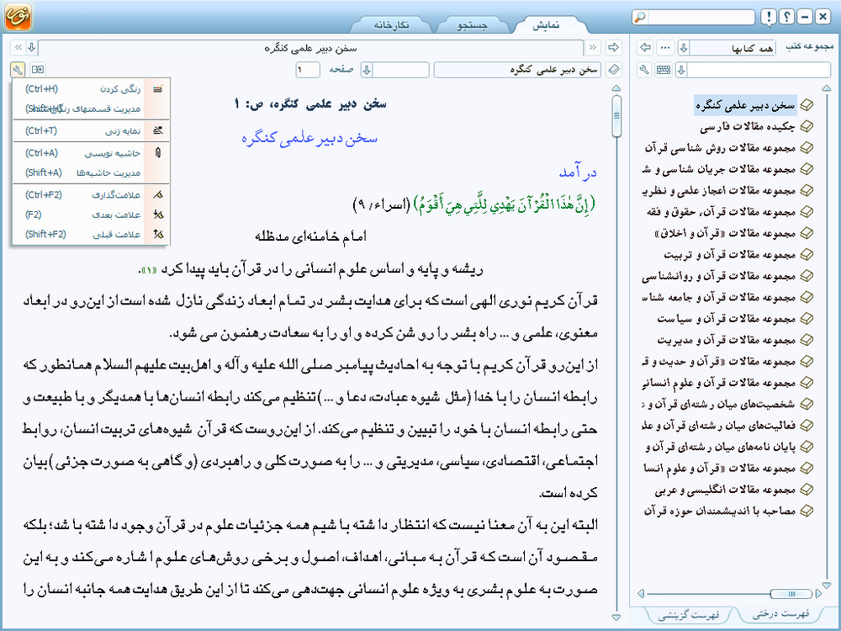
Task: Click the main text vertical scrollbar thumb
Action: [x=616, y=116]
